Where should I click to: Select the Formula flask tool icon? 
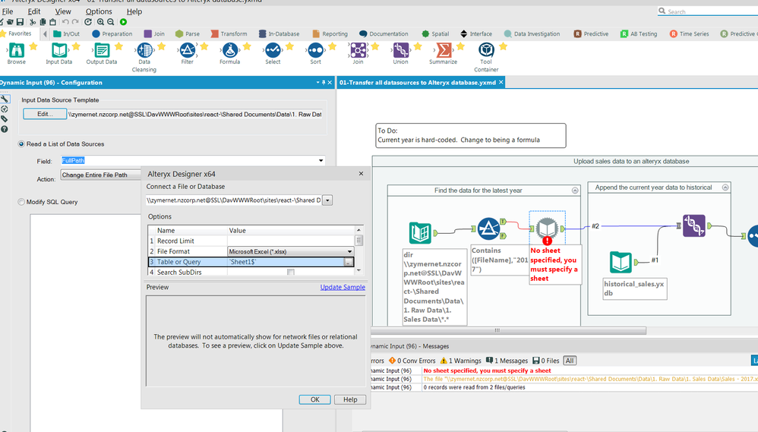coord(229,50)
